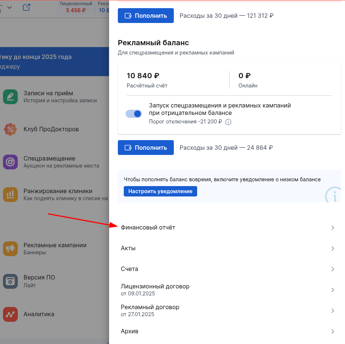The width and height of the screenshot is (345, 344).
Task: Click the Лицензионный balance 5 456 ₽ indicator
Action: click(76, 7)
